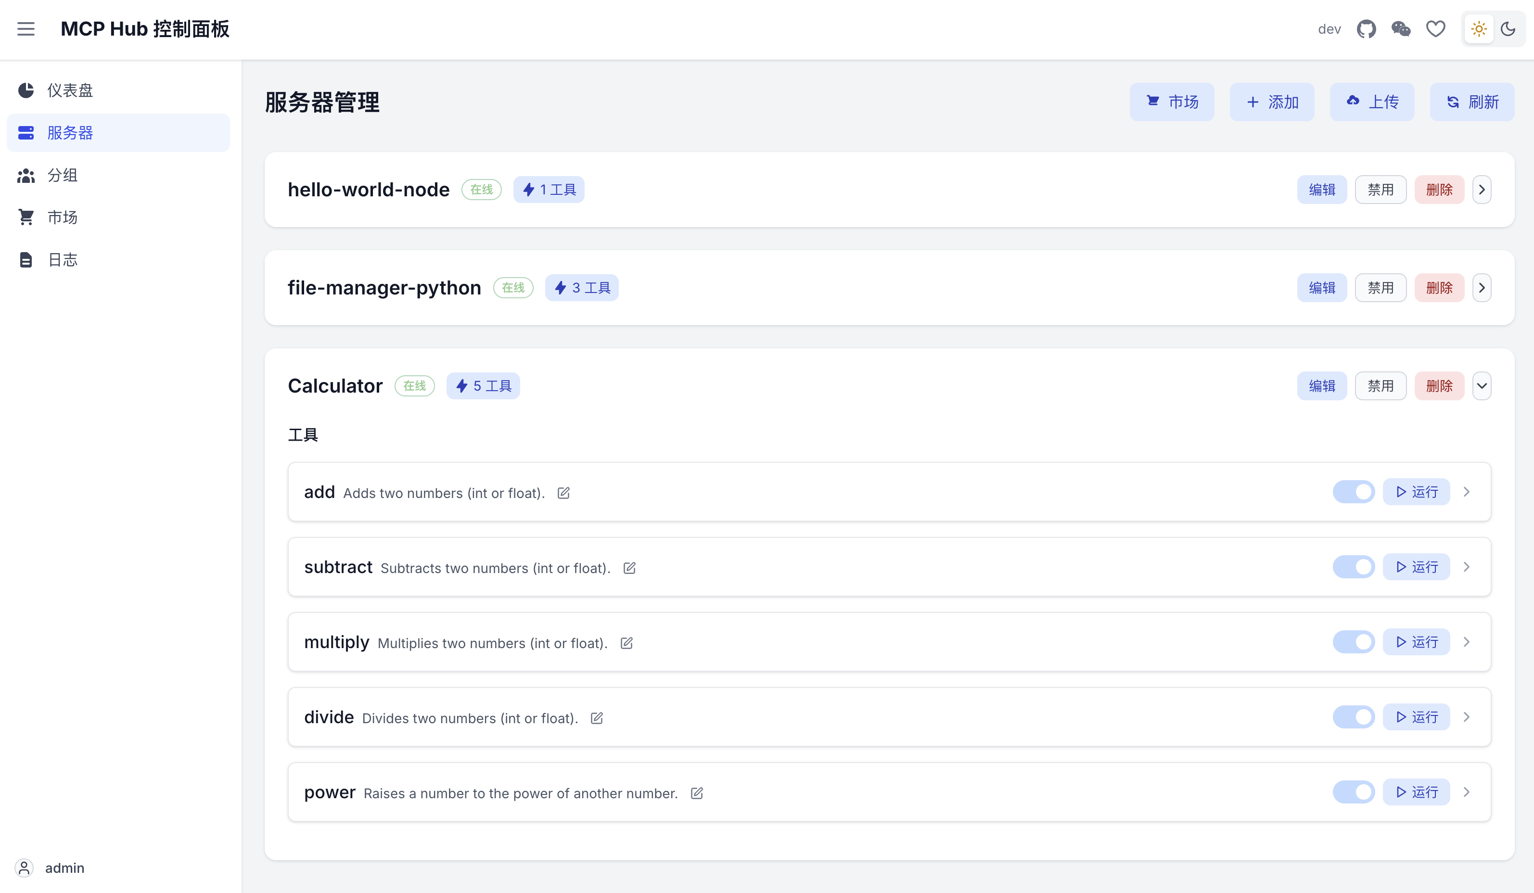Select light mode sun icon
This screenshot has width=1534, height=893.
click(1479, 28)
